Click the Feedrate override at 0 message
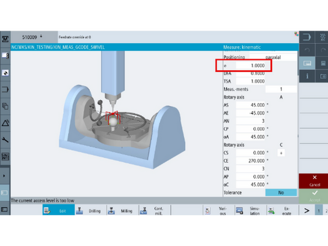The image size is (328, 246). point(75,37)
